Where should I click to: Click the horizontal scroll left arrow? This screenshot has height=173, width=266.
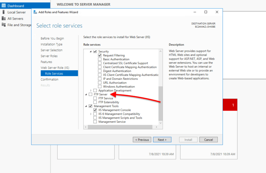pyautogui.click(x=86, y=127)
